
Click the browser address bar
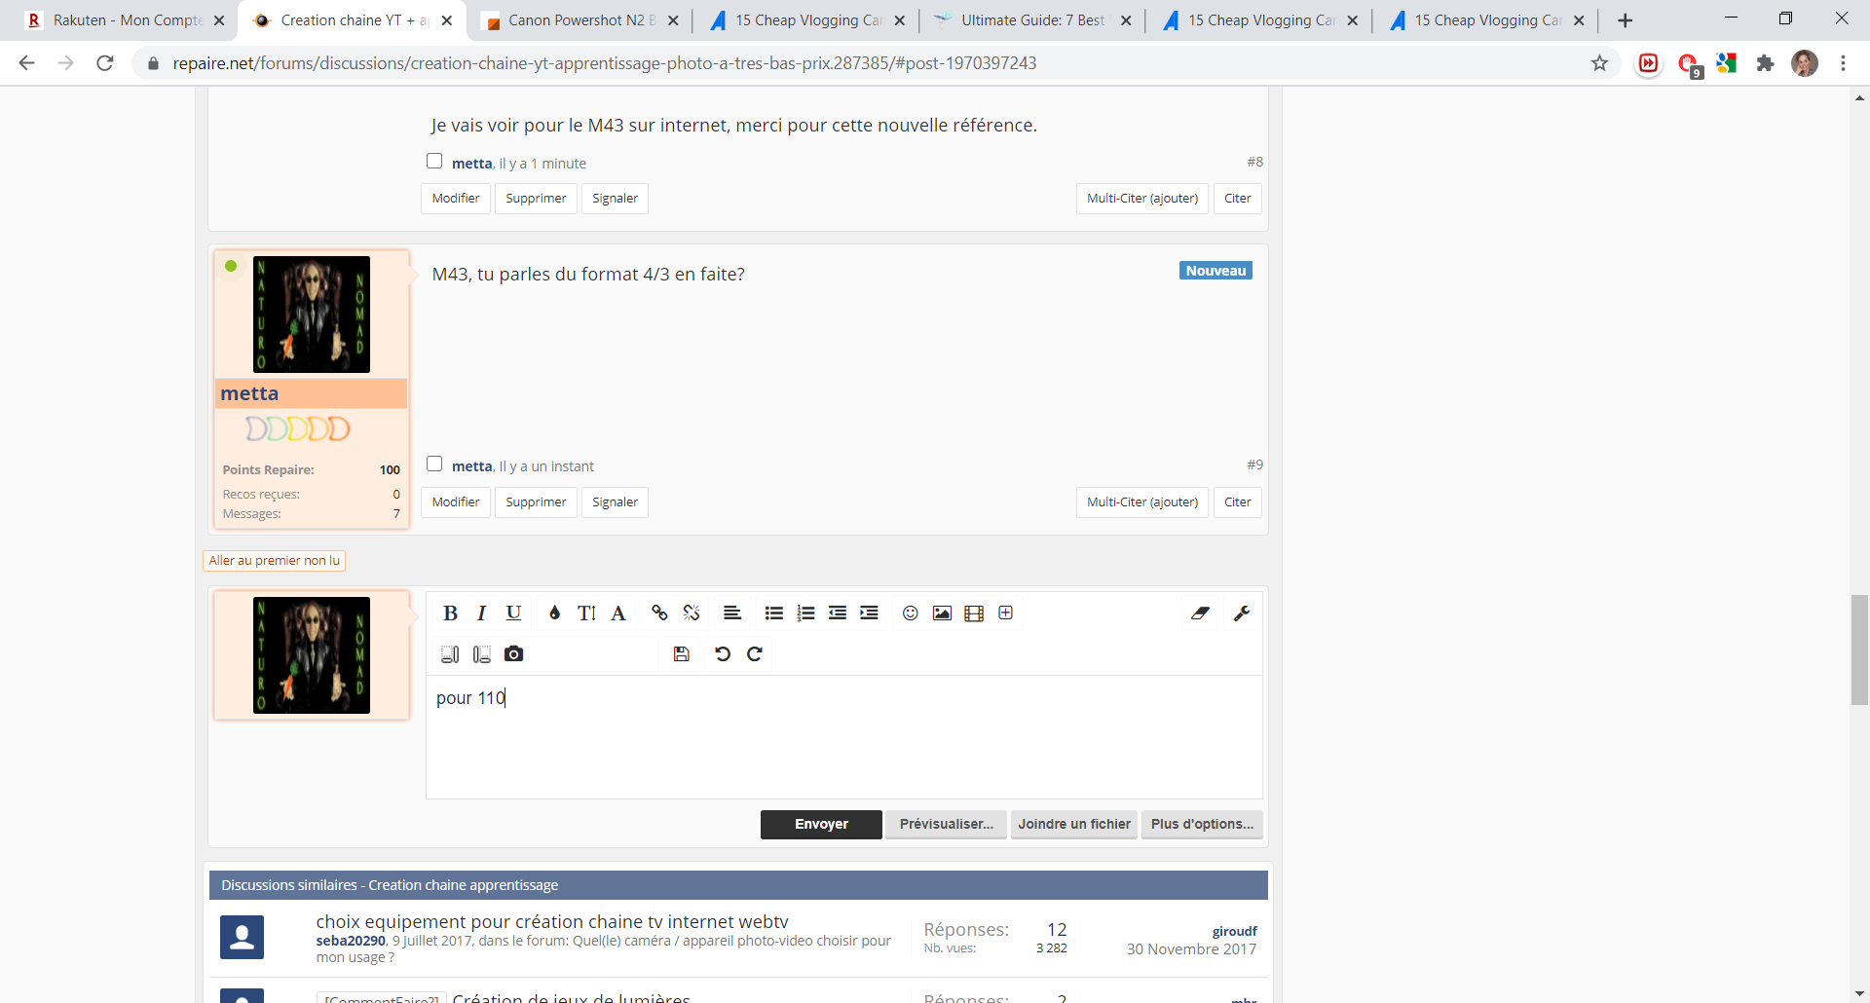tap(867, 63)
